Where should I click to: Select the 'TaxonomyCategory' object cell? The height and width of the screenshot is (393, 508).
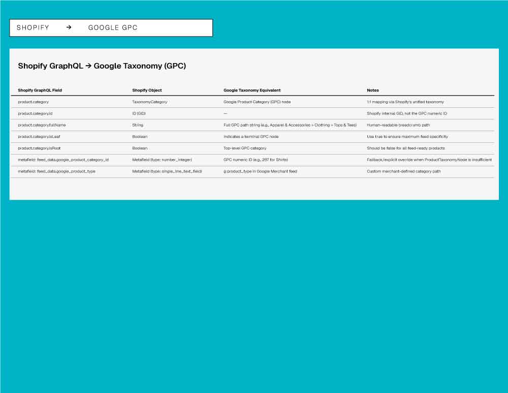pyautogui.click(x=150, y=102)
